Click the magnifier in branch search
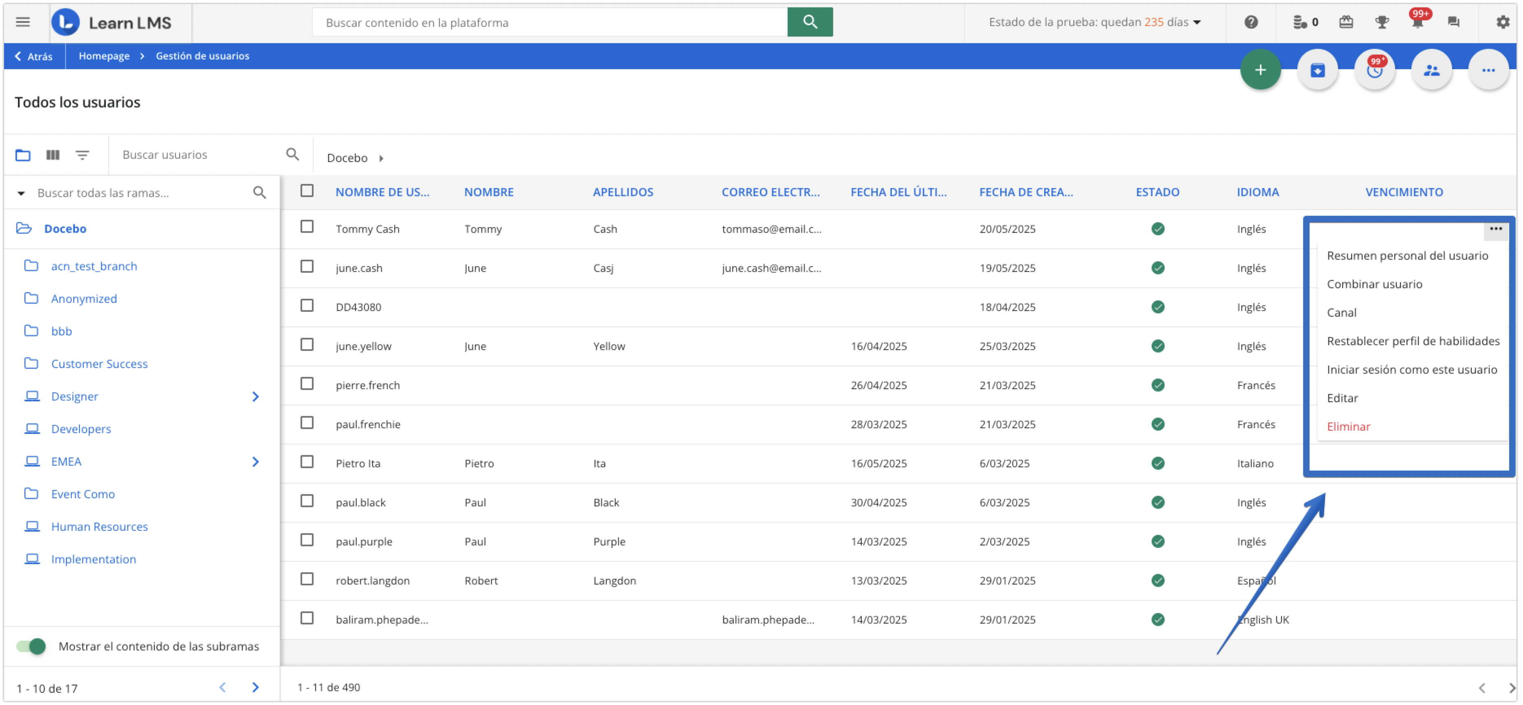This screenshot has width=1523, height=705. tap(259, 193)
